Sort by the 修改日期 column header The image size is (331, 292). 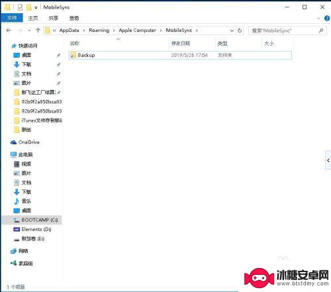[x=181, y=44]
